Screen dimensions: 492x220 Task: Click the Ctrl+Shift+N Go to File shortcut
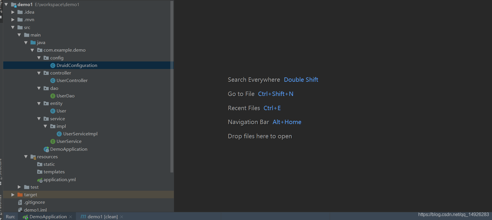click(x=276, y=94)
